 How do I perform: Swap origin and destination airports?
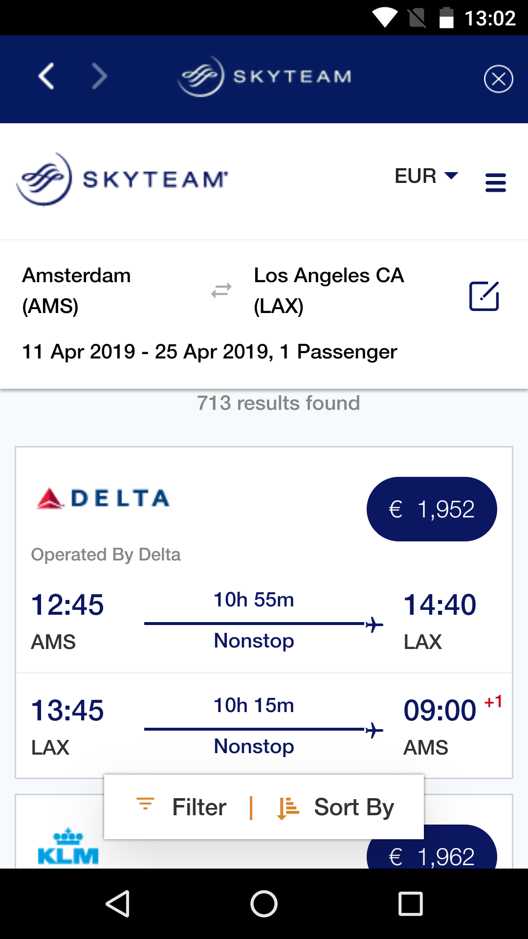221,291
